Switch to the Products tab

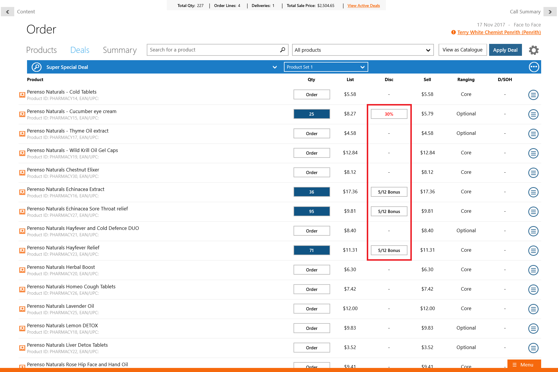click(x=42, y=50)
